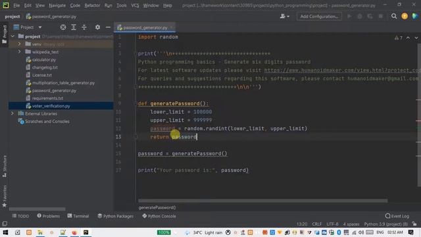Click the Search Everywhere magnifier icon
This screenshot has width=421, height=237.
pos(394,16)
